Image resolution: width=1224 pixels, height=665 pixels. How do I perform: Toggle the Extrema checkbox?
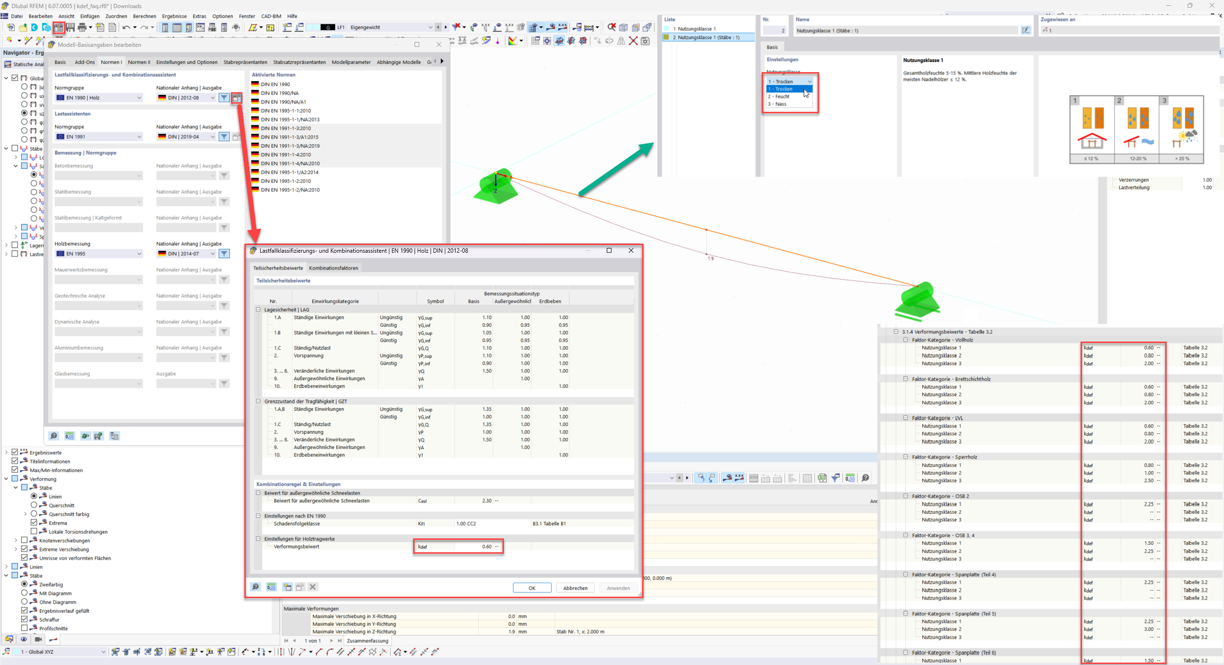coord(34,523)
